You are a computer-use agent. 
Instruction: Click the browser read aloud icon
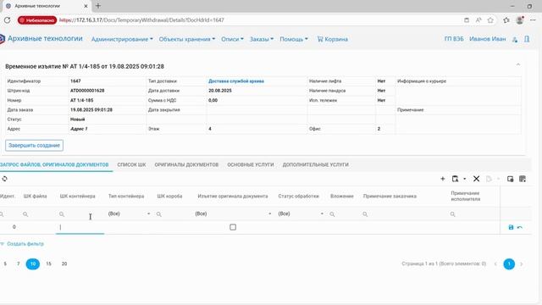478,20
